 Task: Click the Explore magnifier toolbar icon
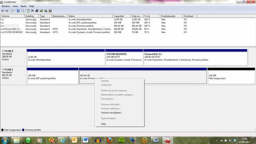click(x=46, y=11)
